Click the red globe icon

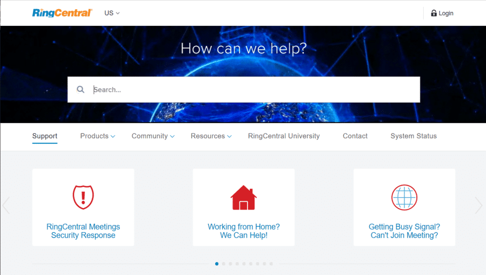coord(404,197)
